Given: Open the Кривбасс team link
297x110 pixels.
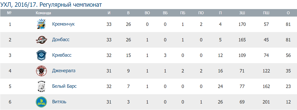Looking at the screenshot, I should tap(62, 55).
